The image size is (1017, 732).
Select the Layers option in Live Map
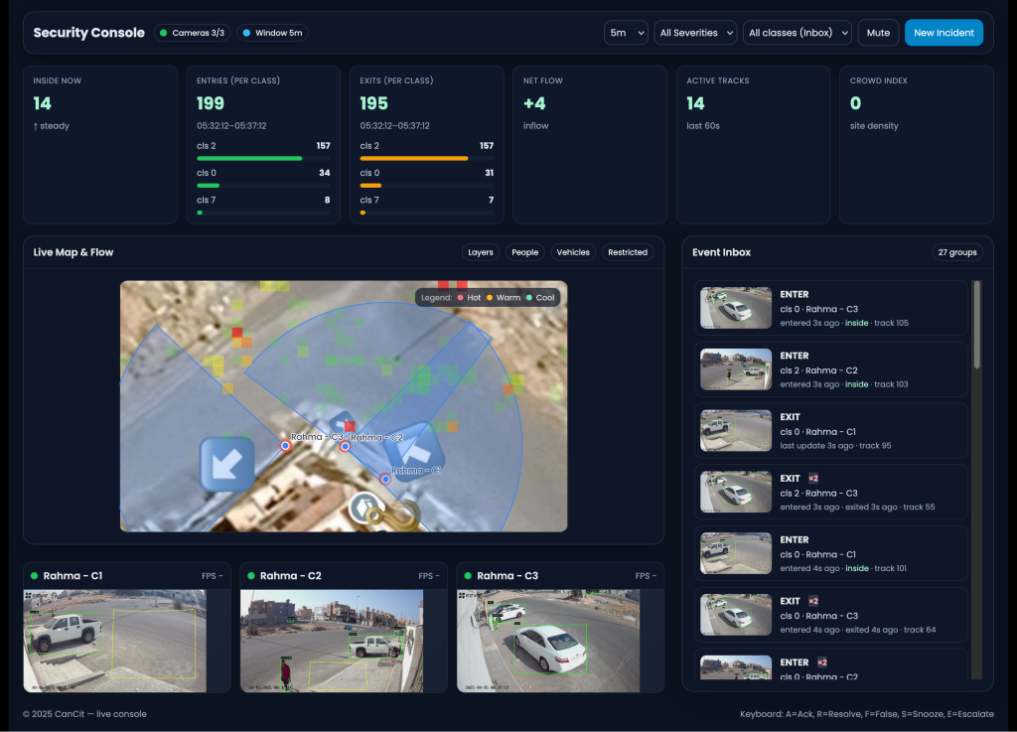[481, 252]
